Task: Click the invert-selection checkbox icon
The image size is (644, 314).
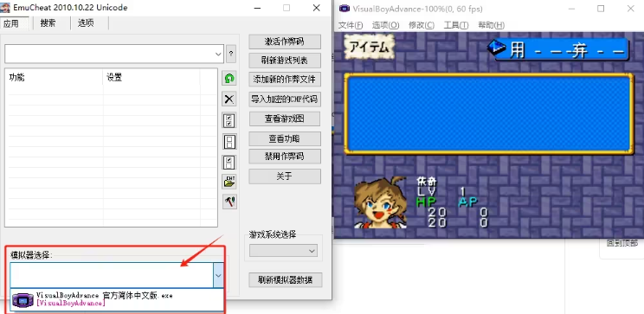Action: click(x=229, y=162)
